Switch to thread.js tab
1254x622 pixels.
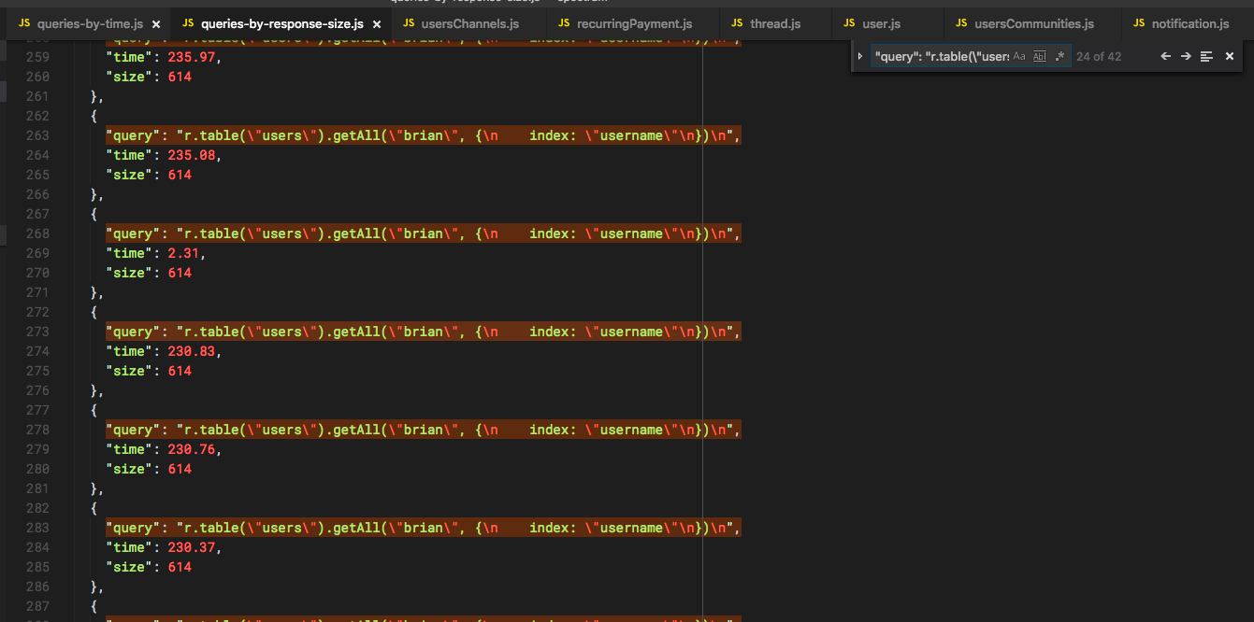pyautogui.click(x=775, y=23)
